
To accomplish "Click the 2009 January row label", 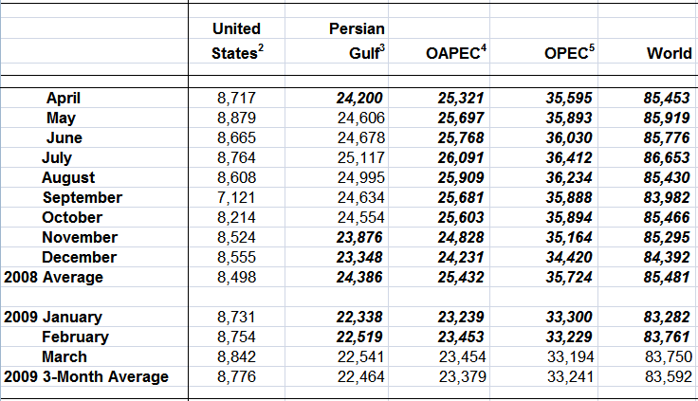I will pos(53,317).
